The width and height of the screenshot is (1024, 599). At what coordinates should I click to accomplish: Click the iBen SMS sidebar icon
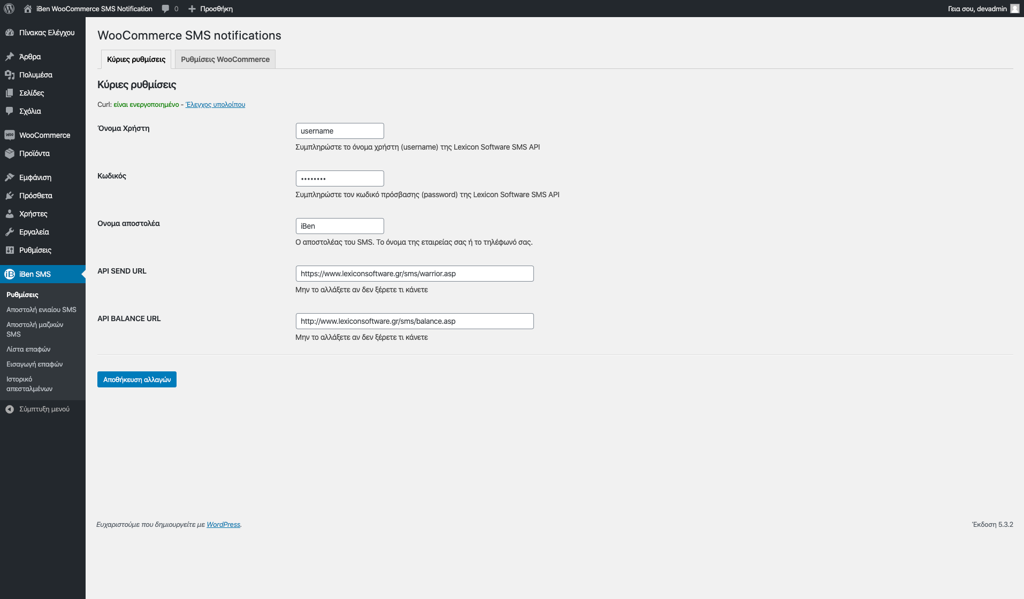[10, 274]
